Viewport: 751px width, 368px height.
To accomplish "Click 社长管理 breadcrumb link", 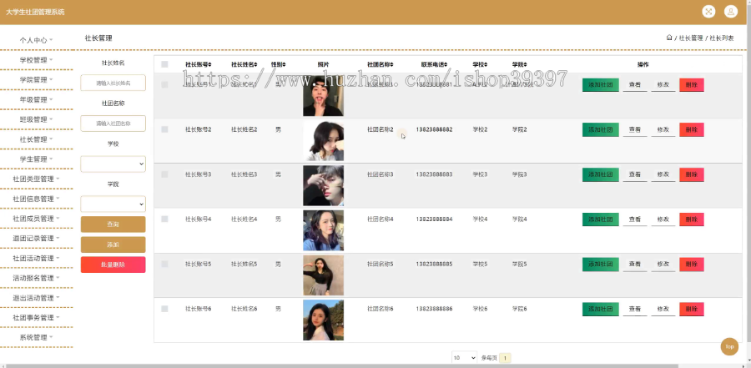I will click(691, 38).
